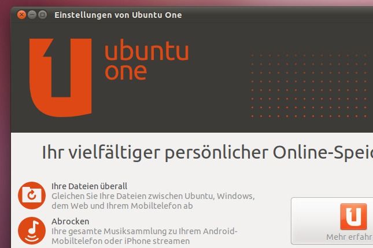Select the 'Ihre Dateien überall' heading
373x248 pixels.
click(89, 186)
